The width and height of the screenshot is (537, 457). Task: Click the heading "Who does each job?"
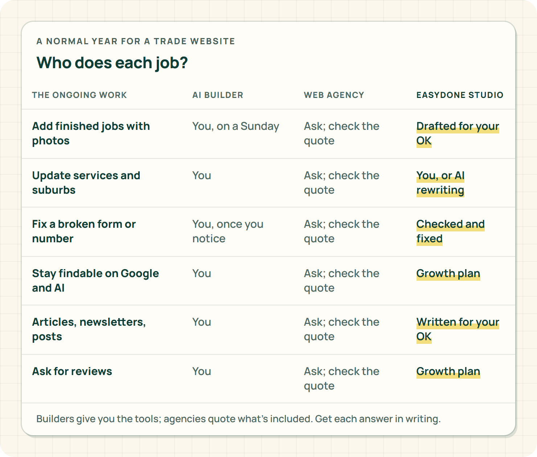112,63
